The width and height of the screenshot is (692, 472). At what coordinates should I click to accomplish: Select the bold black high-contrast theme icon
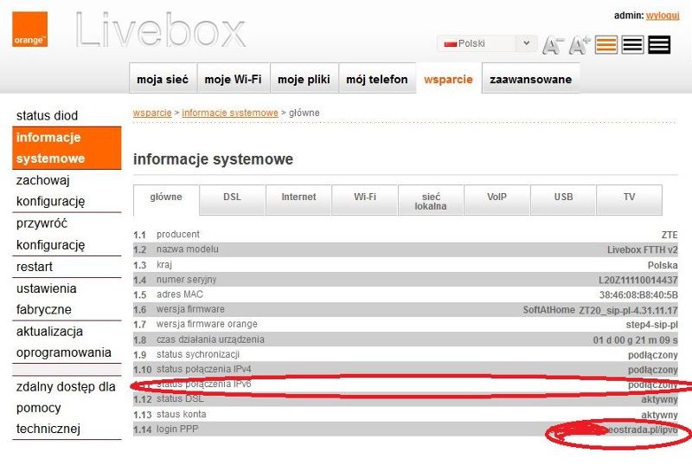pos(659,45)
